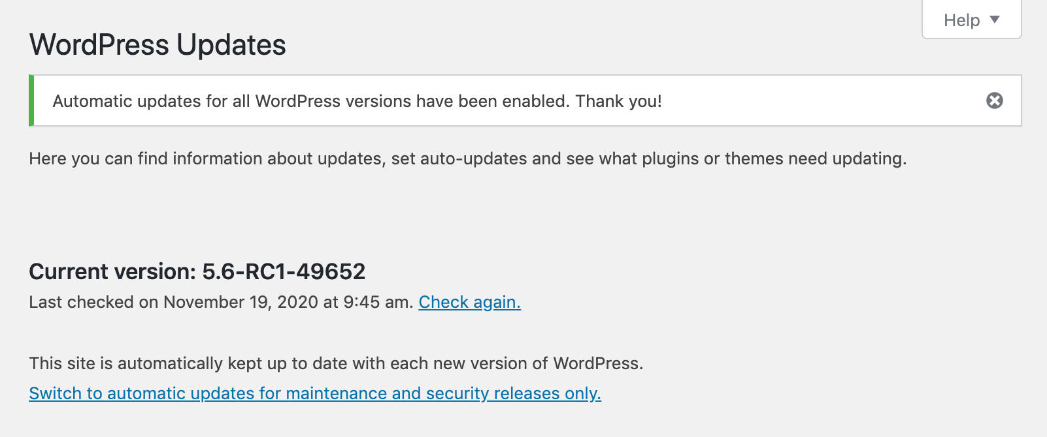The image size is (1047, 437).
Task: Click the "WordPress Updates" page heading
Action: [158, 45]
